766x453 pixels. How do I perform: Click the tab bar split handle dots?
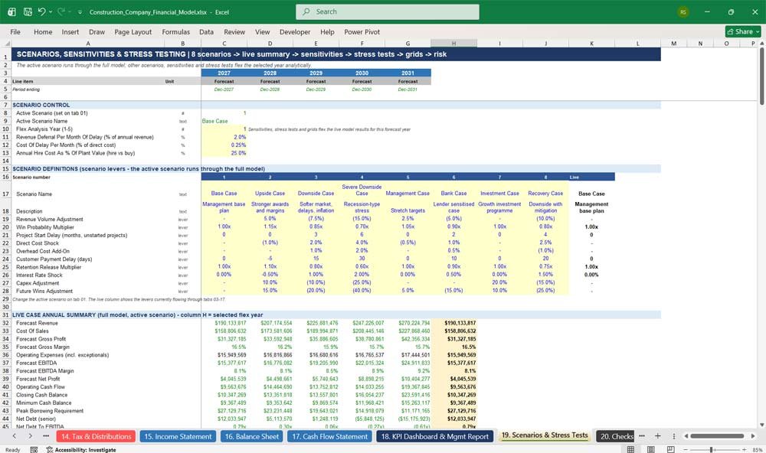pos(673,436)
